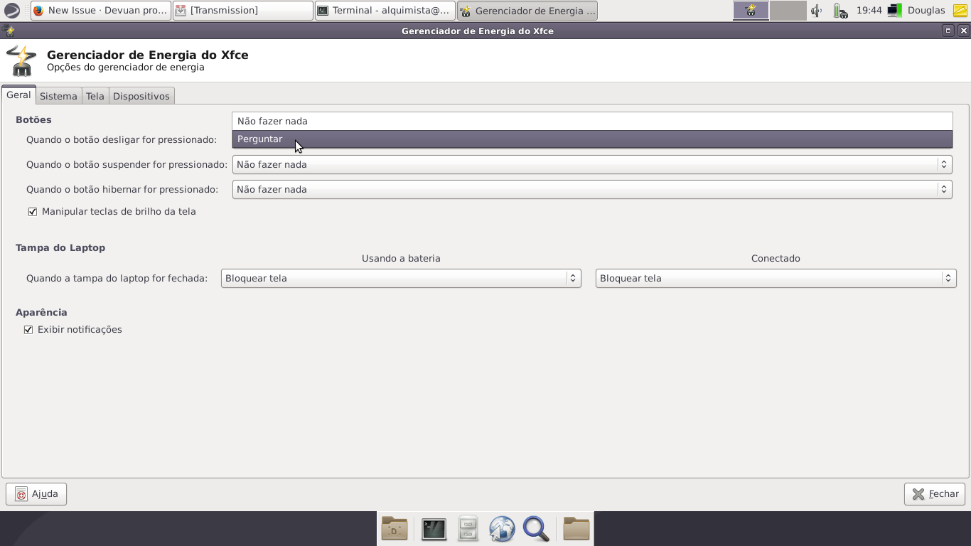This screenshot has height=546, width=971.
Task: Click the battery power indicator icon
Action: click(840, 11)
